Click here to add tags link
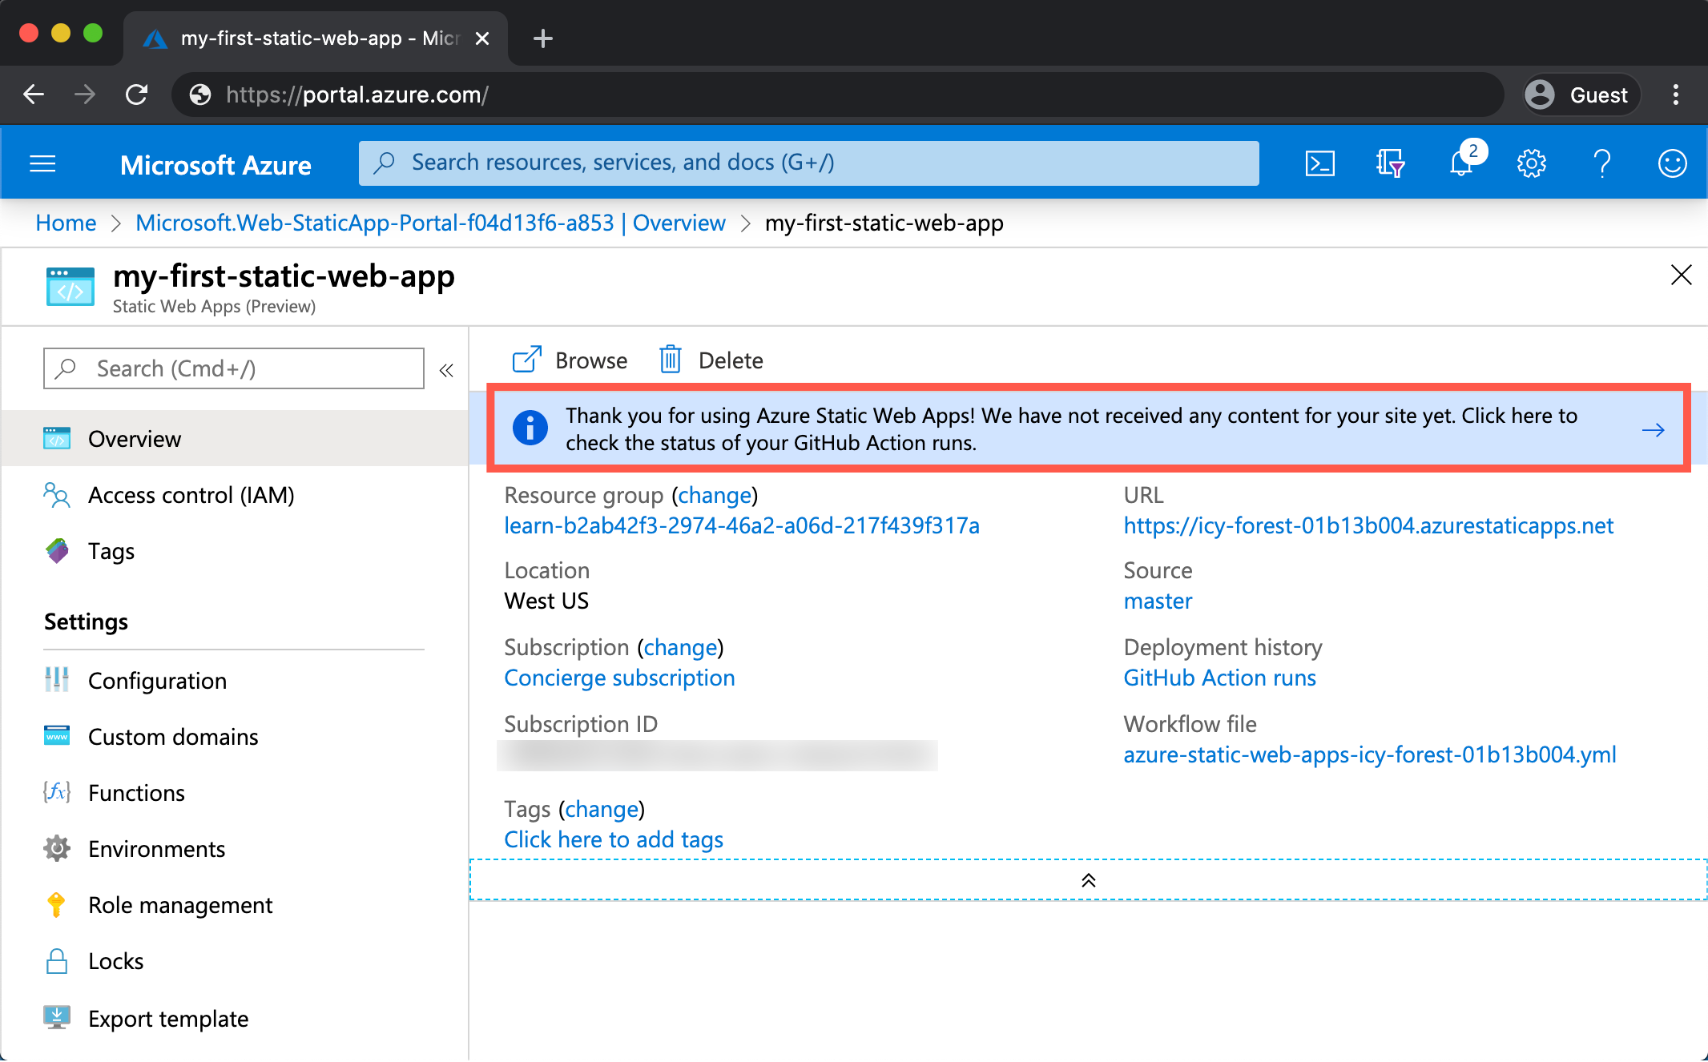This screenshot has height=1062, width=1708. 614,839
